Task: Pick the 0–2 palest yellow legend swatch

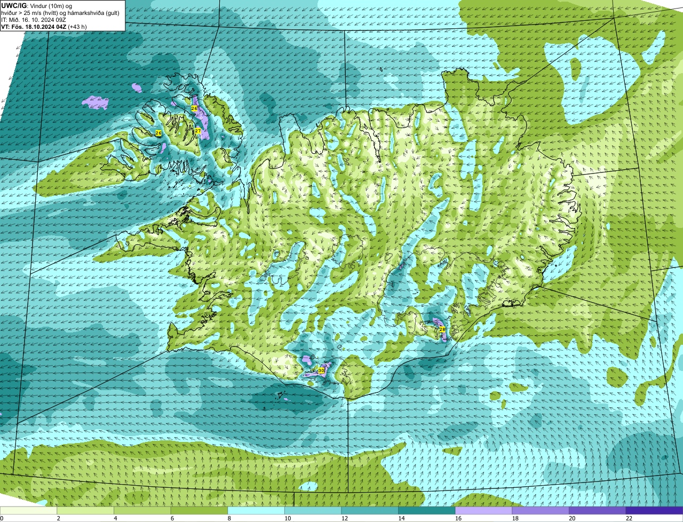Action: [28, 510]
